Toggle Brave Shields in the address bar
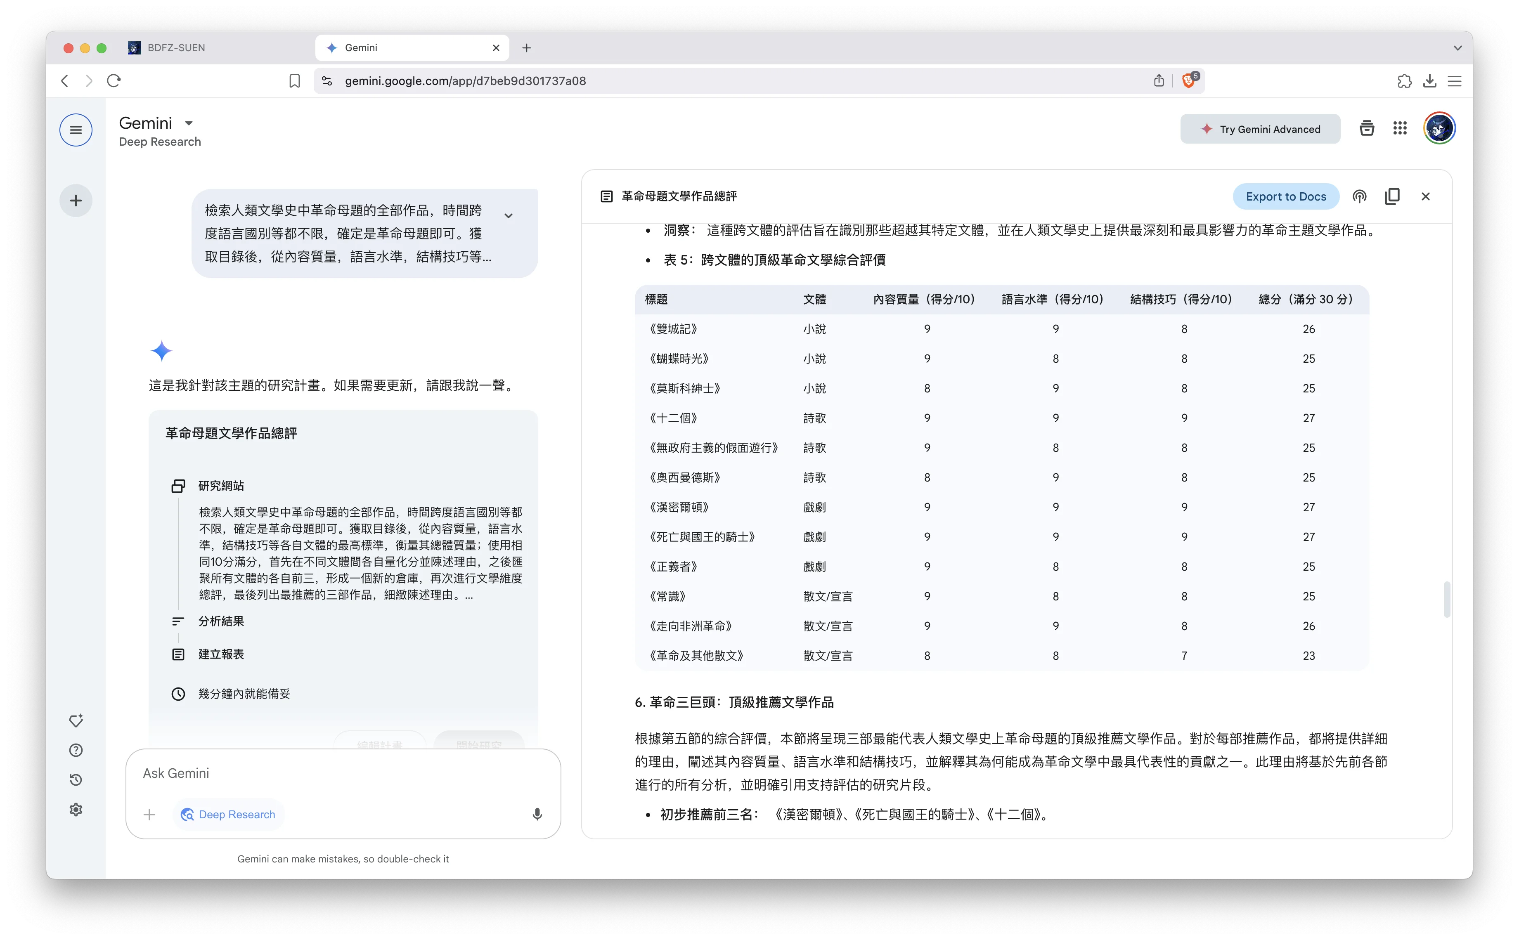Image resolution: width=1519 pixels, height=940 pixels. [x=1189, y=80]
